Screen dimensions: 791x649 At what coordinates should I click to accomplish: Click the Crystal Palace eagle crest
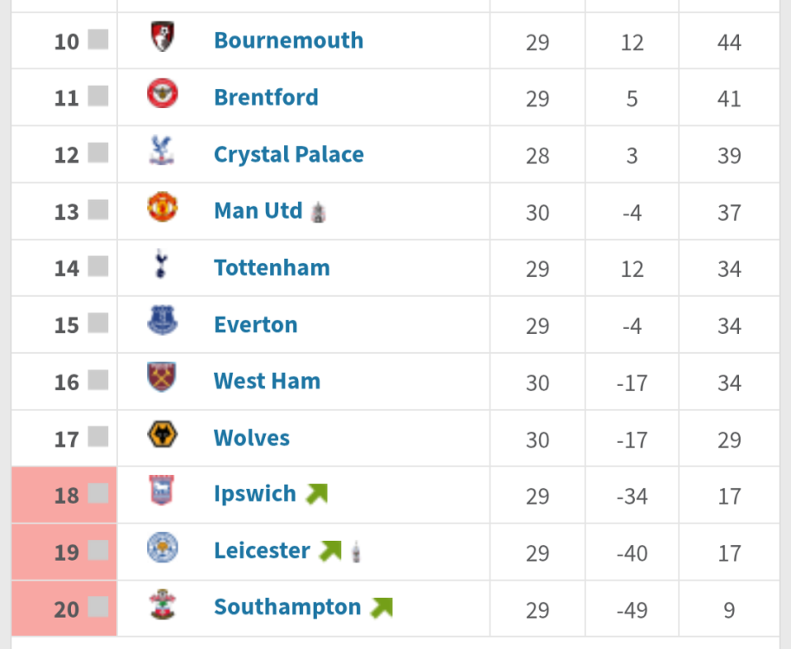click(x=161, y=151)
